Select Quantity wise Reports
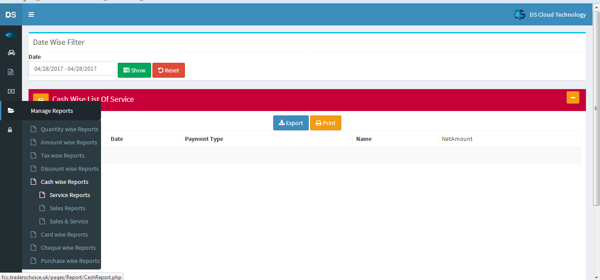The height and width of the screenshot is (280, 600). pyautogui.click(x=69, y=129)
